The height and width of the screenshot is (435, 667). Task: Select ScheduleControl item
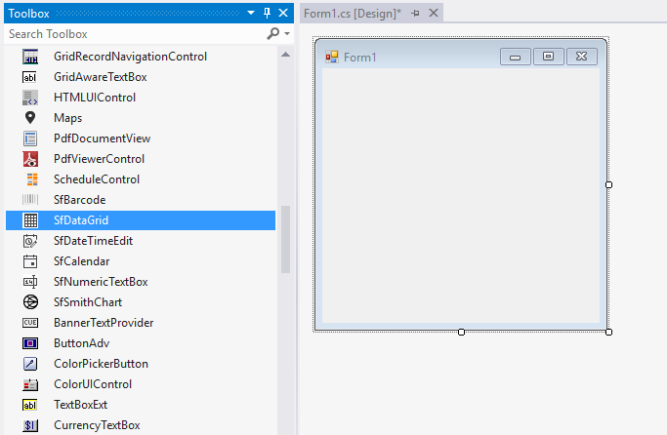pos(141,179)
